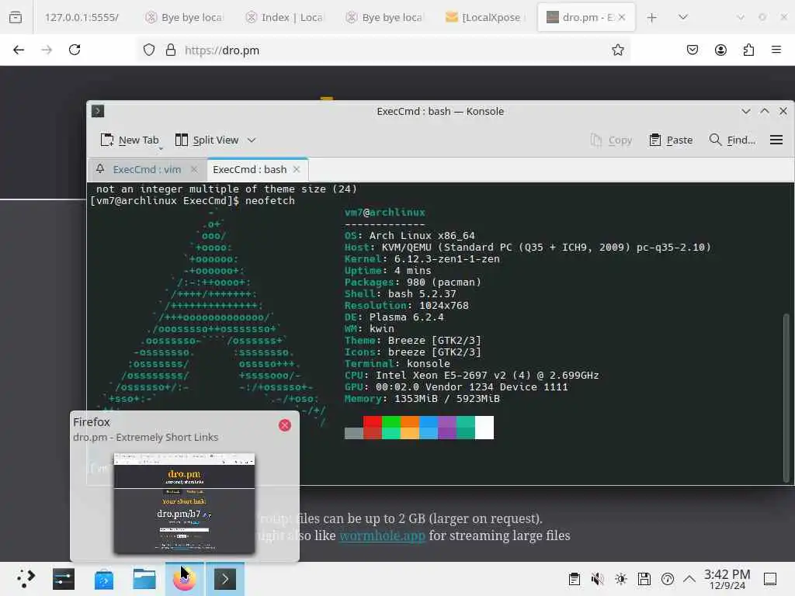Switch to the Index | Loca tab
The width and height of the screenshot is (795, 596).
284,17
